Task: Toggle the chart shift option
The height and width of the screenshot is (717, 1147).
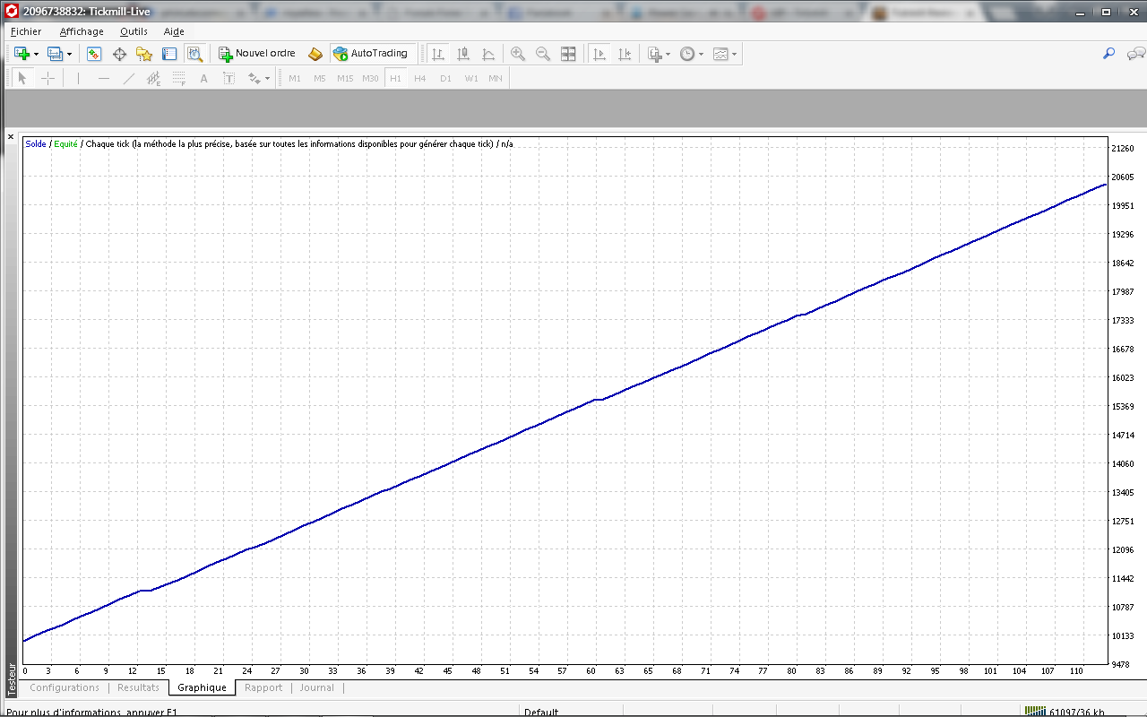Action: [625, 54]
